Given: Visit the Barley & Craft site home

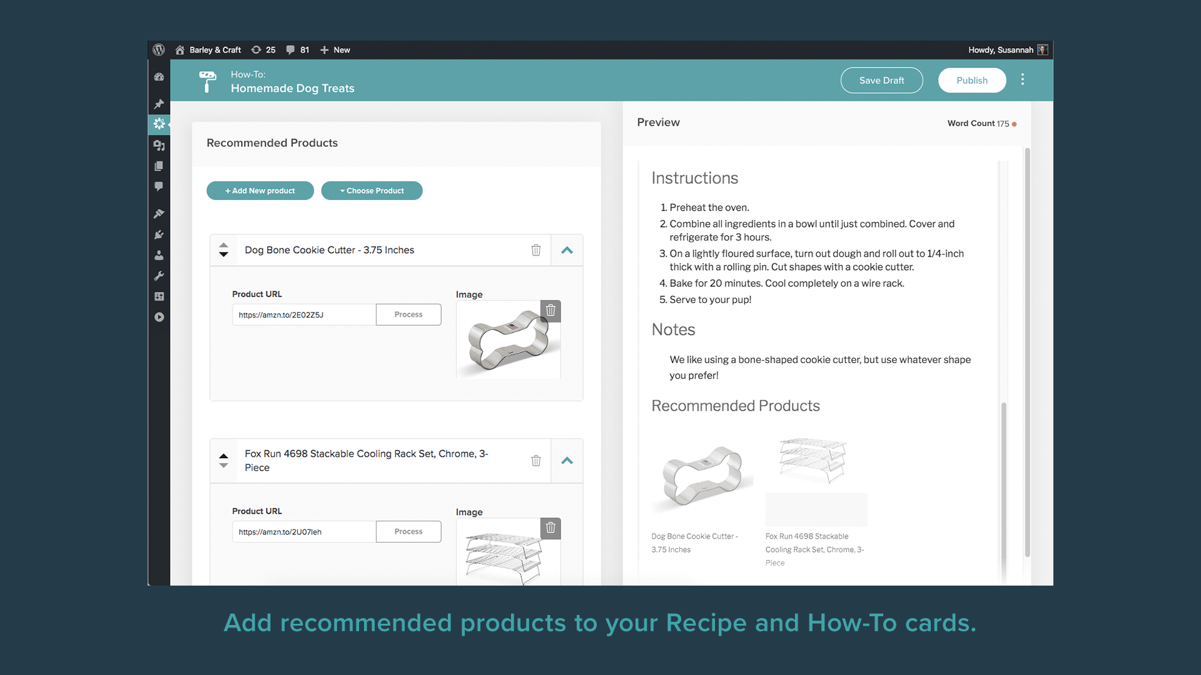Looking at the screenshot, I should click(x=208, y=50).
